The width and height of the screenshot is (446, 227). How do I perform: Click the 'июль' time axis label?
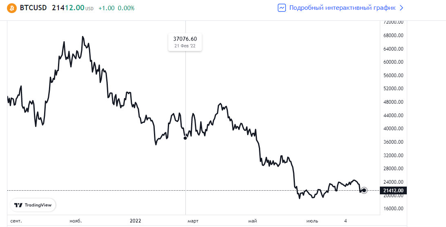pyautogui.click(x=312, y=221)
